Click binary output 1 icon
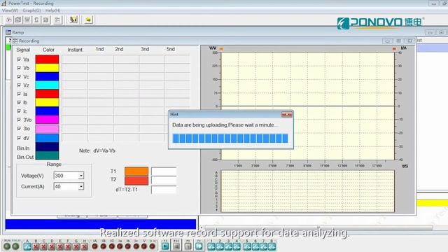The width and height of the screenshot is (448, 252). [x=211, y=246]
